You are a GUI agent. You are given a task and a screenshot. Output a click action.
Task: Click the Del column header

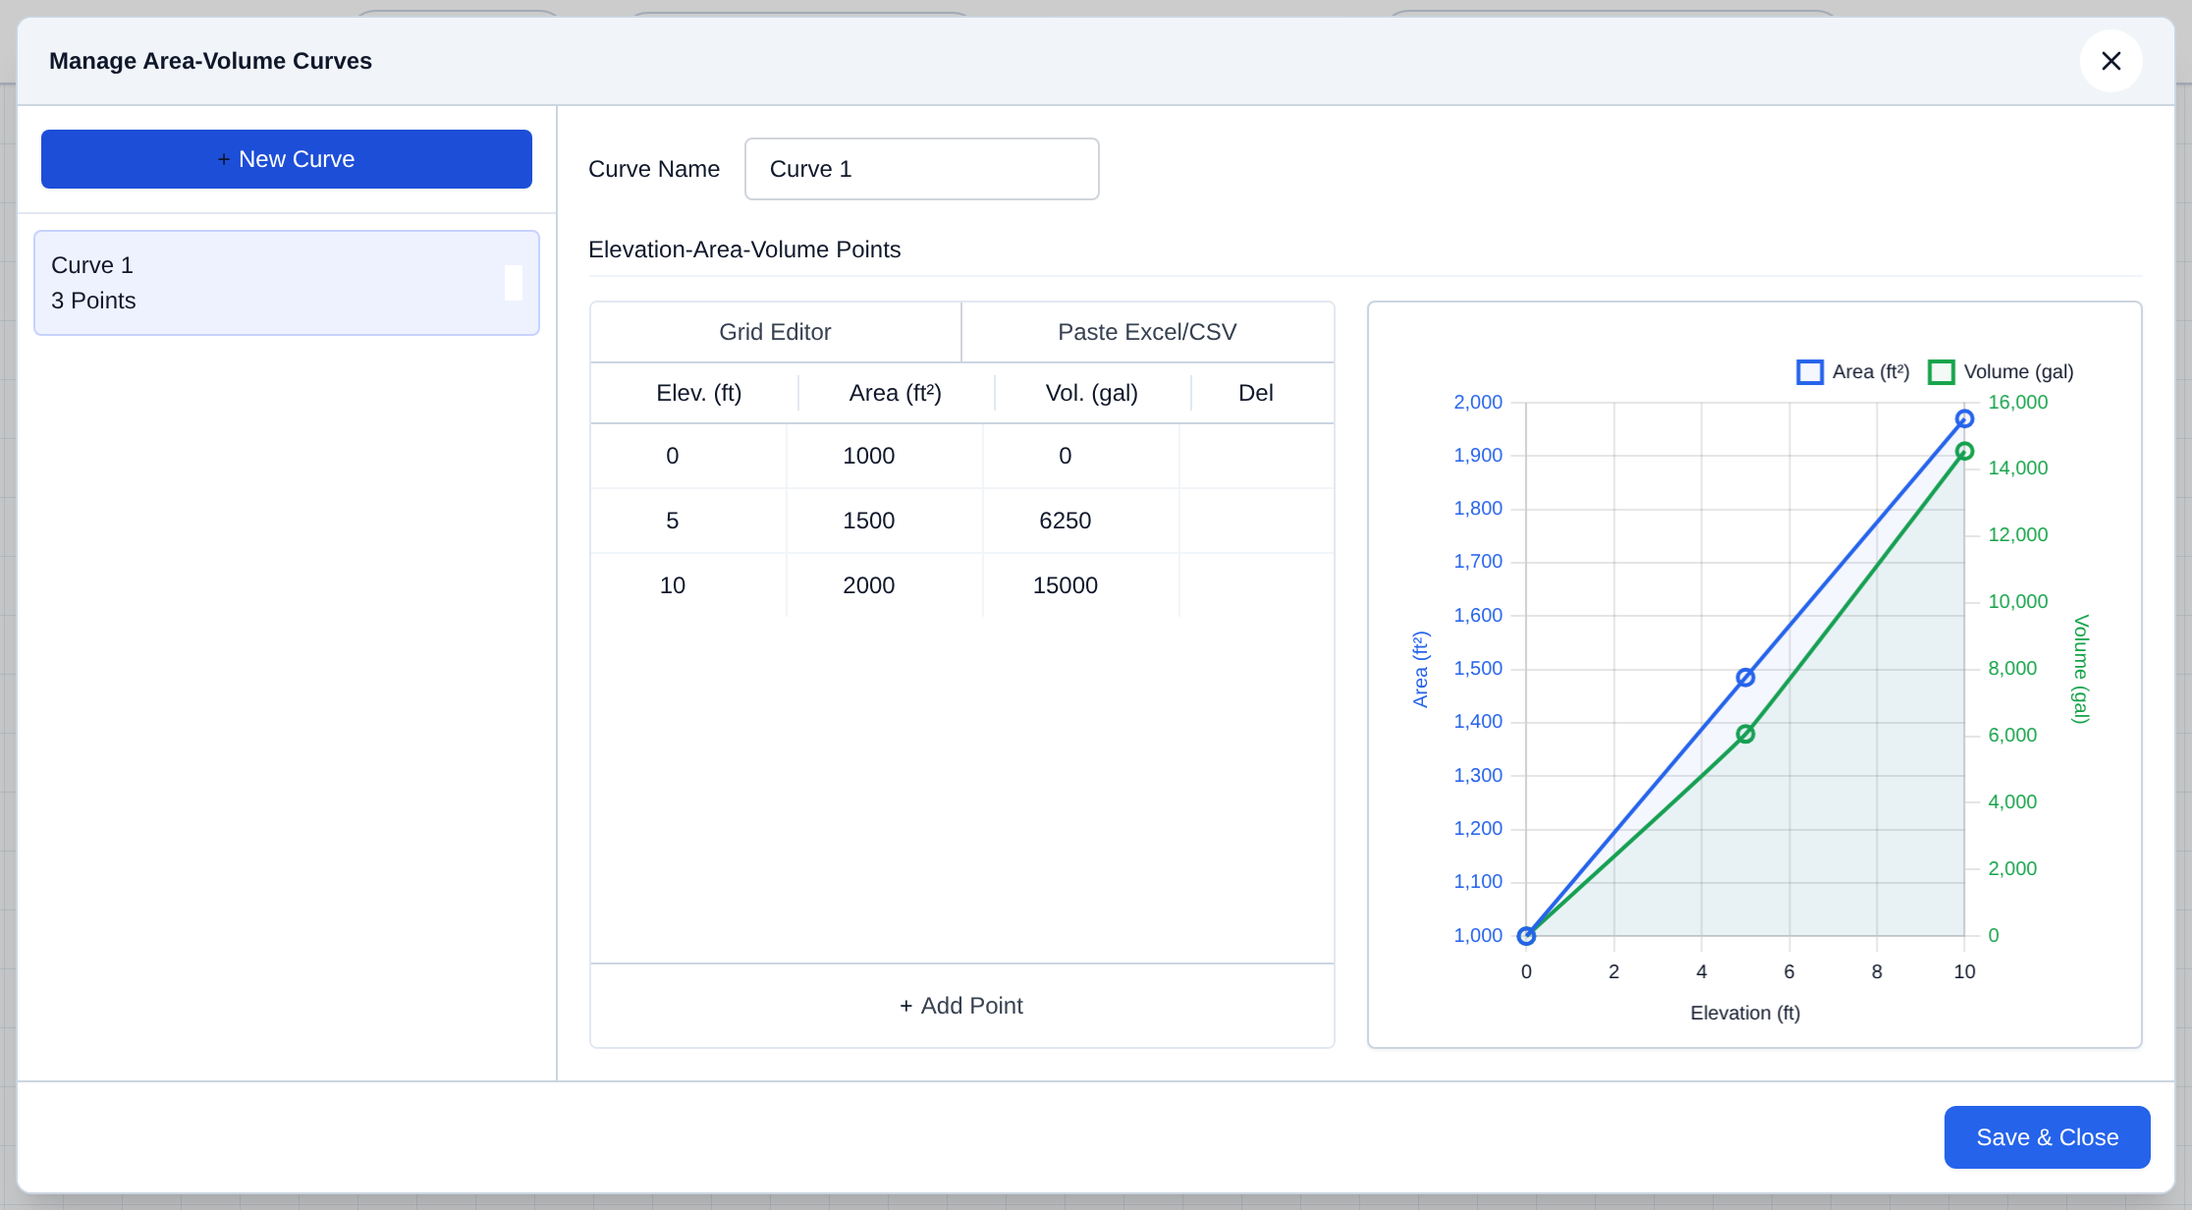1255,393
